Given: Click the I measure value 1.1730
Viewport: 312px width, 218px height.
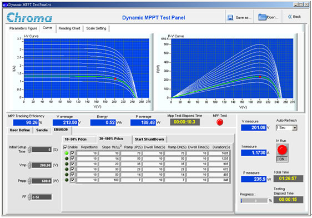Looking at the screenshot, I should (254, 152).
